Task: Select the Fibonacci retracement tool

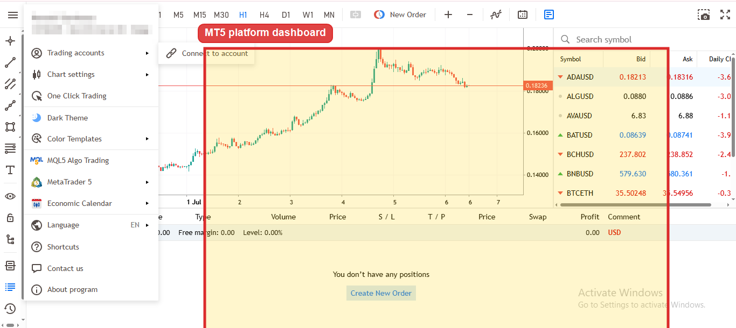Action: (10, 148)
